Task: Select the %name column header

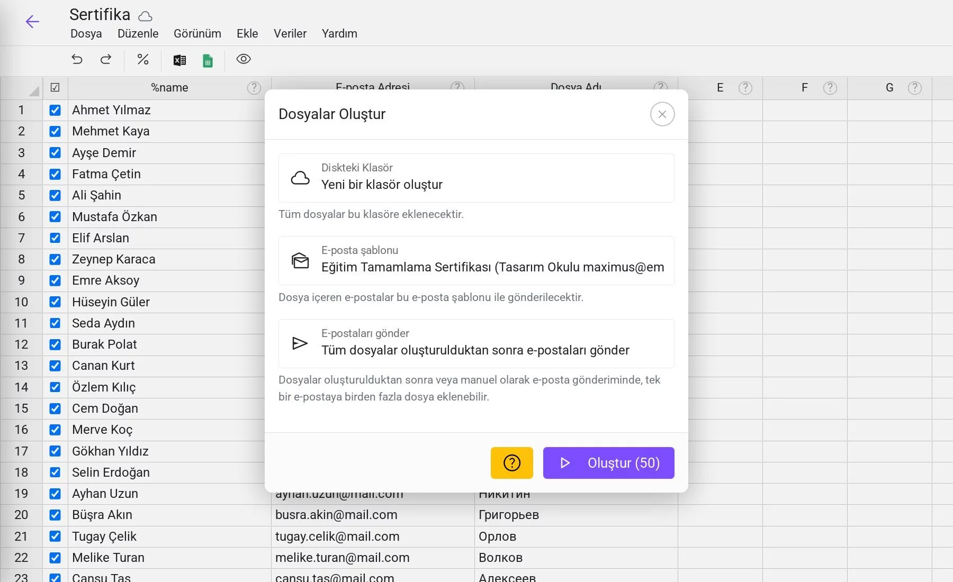Action: pos(169,88)
